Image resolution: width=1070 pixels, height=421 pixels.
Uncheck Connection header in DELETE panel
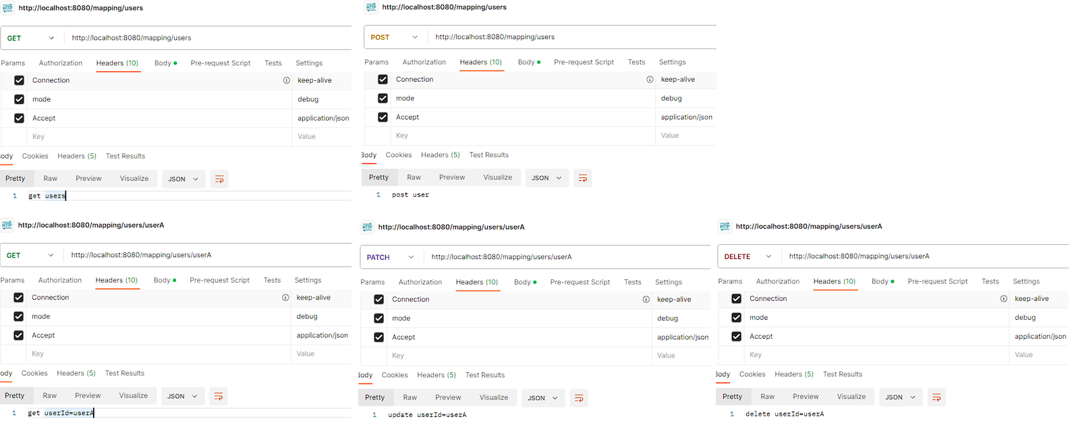click(x=736, y=299)
